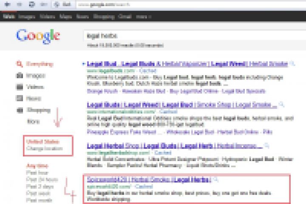The height and width of the screenshot is (204, 306).
Task: Filter results to Past month
Action: (x=39, y=200)
